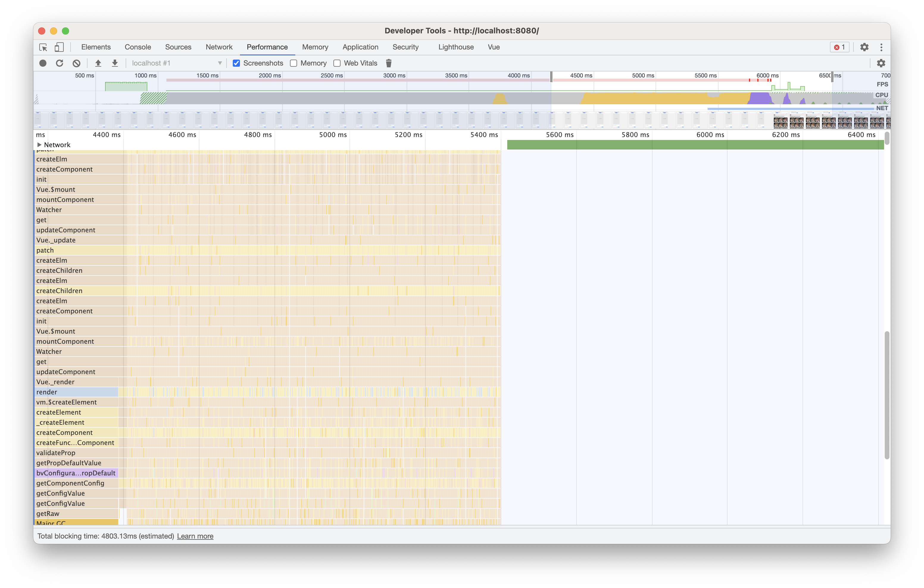Expand the Network section in flame chart
This screenshot has height=588, width=924.
point(40,145)
